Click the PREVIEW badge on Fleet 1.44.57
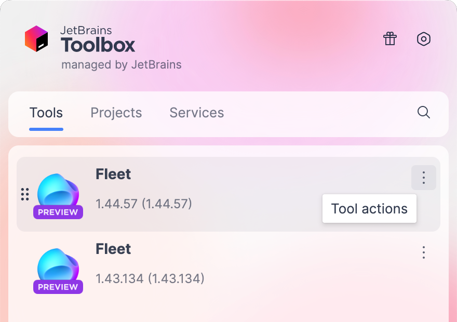The height and width of the screenshot is (322, 457). pyautogui.click(x=58, y=211)
